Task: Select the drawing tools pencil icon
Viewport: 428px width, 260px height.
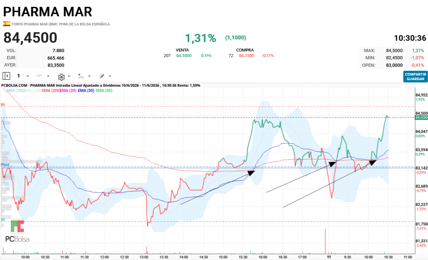Action: [x=102, y=76]
